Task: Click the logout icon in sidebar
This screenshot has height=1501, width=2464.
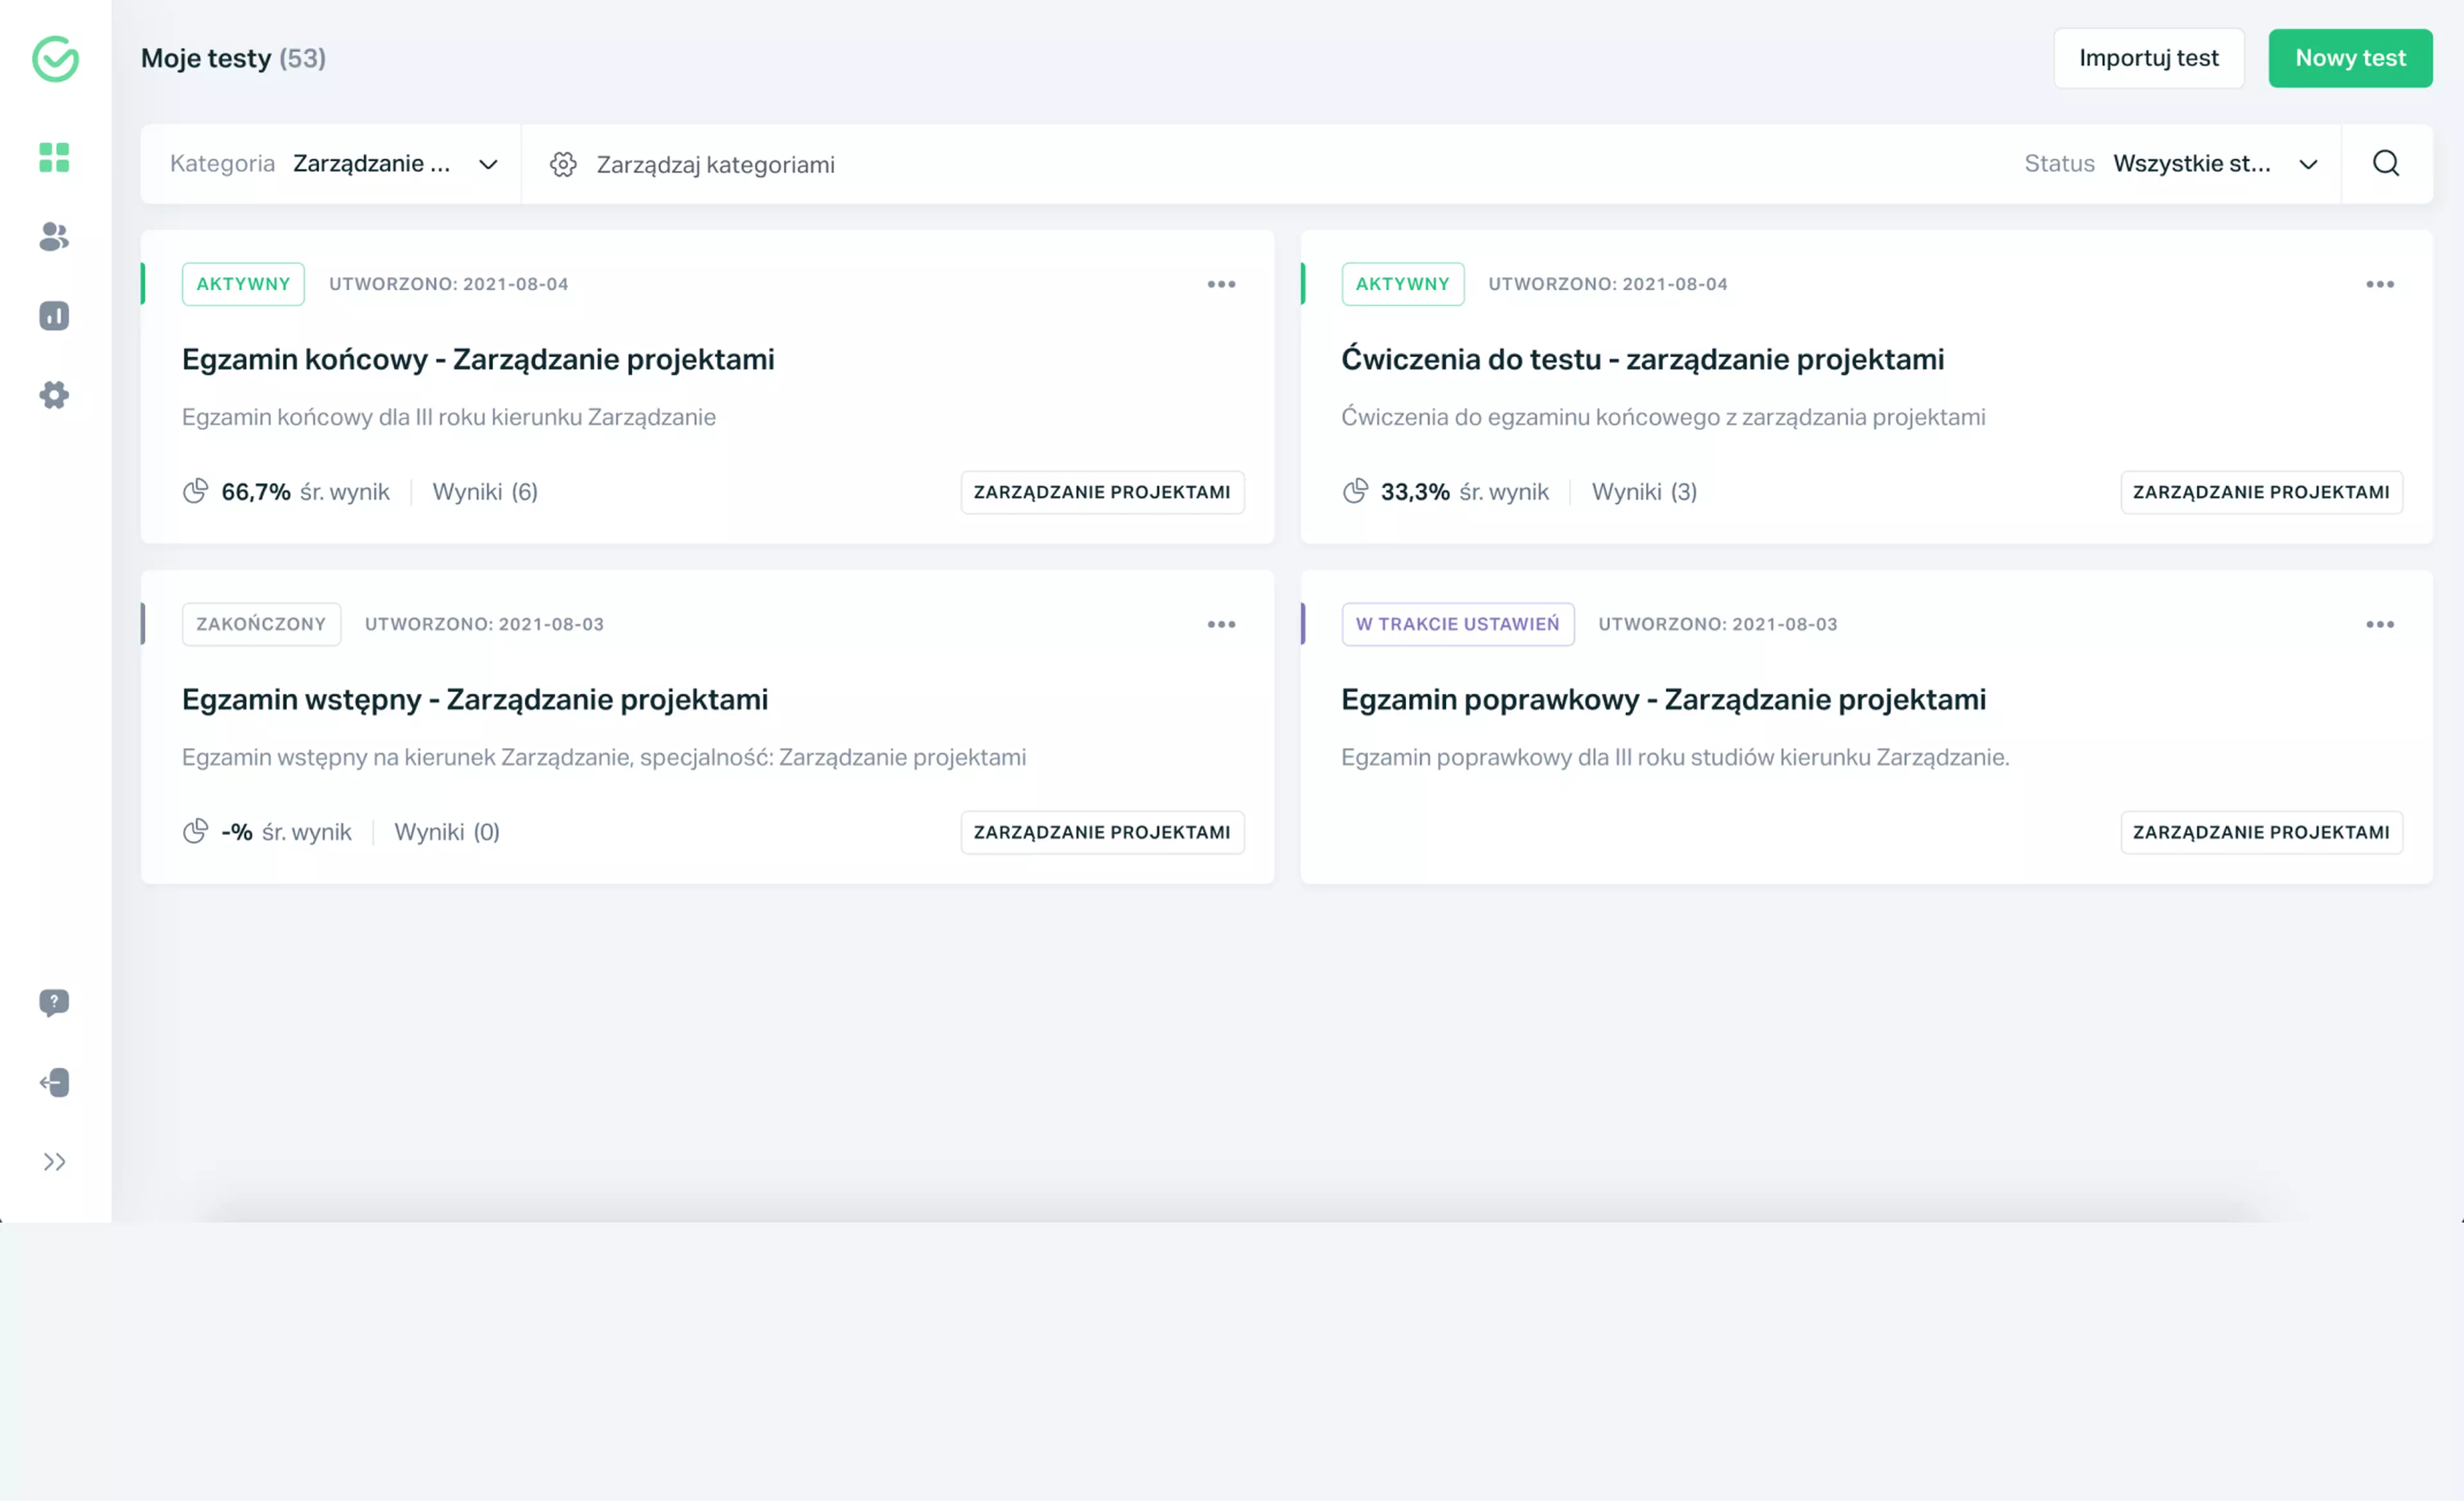Action: click(54, 1082)
